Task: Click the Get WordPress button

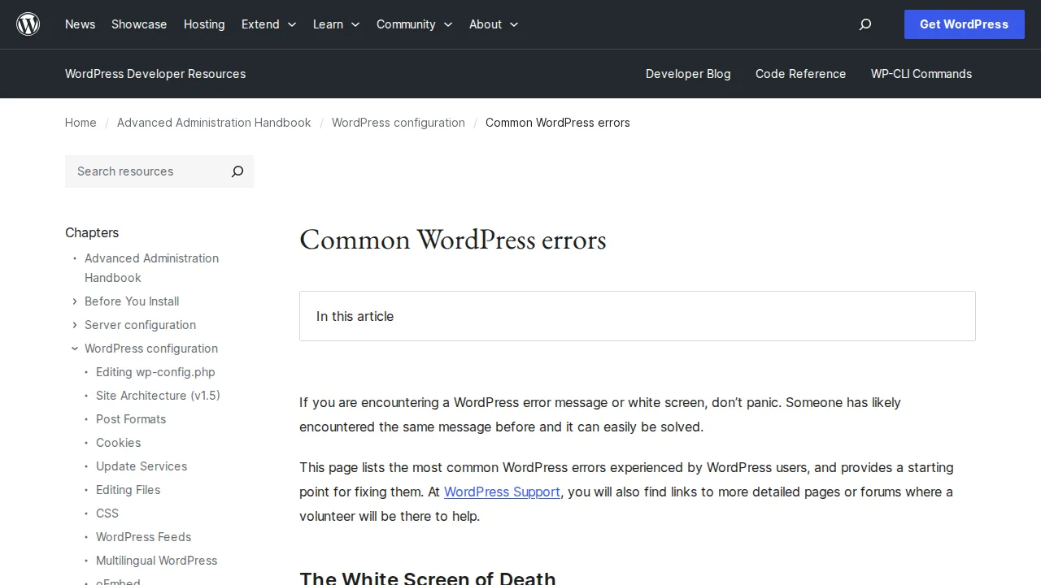Action: (964, 24)
